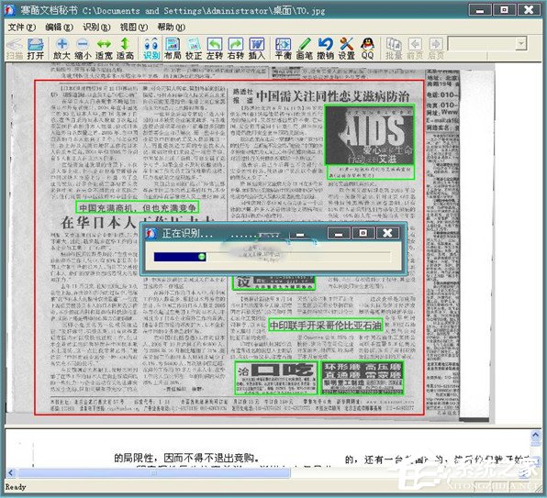Open an image with the 打开 icon
The image size is (547, 498).
(x=36, y=49)
